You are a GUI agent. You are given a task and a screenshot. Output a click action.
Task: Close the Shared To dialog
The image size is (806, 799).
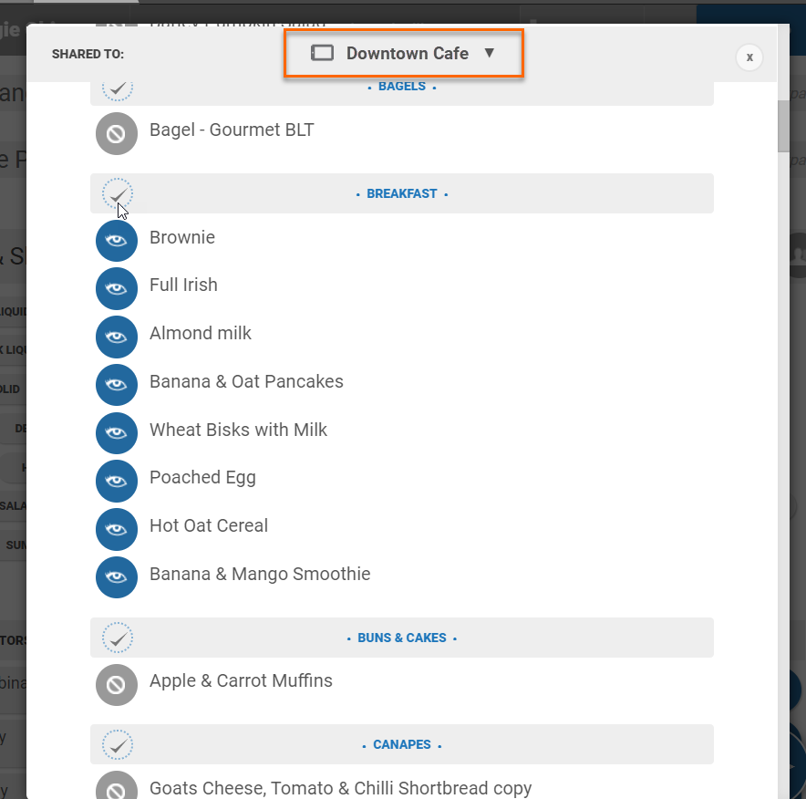click(749, 57)
